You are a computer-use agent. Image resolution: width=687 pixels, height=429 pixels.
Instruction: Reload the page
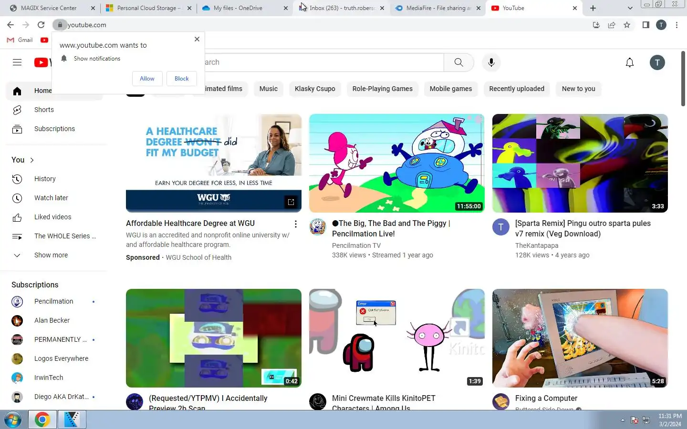[41, 25]
